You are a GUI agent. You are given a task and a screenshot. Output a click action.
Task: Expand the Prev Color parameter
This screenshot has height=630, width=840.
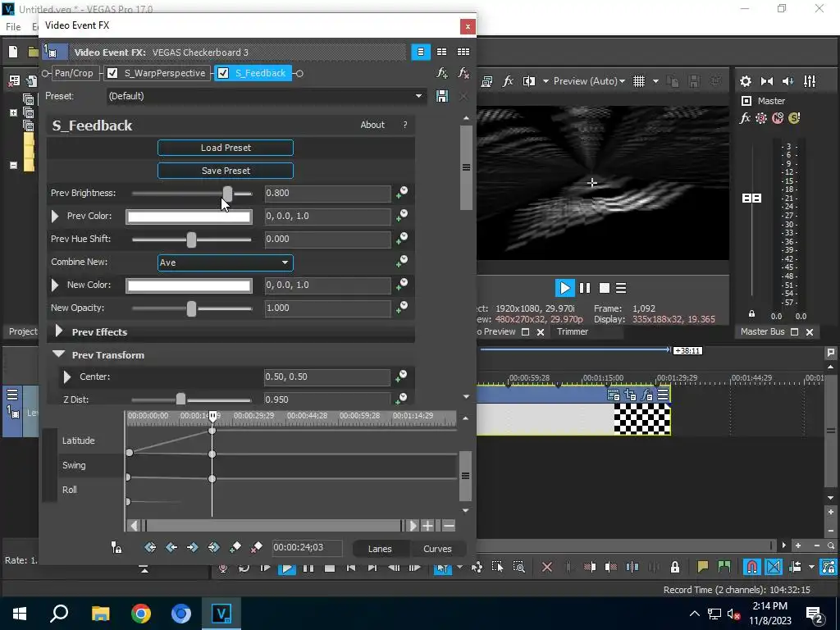(x=55, y=216)
